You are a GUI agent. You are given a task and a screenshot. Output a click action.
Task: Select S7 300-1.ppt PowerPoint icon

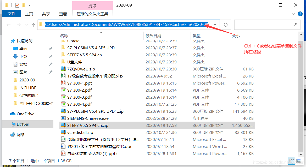click(63, 83)
